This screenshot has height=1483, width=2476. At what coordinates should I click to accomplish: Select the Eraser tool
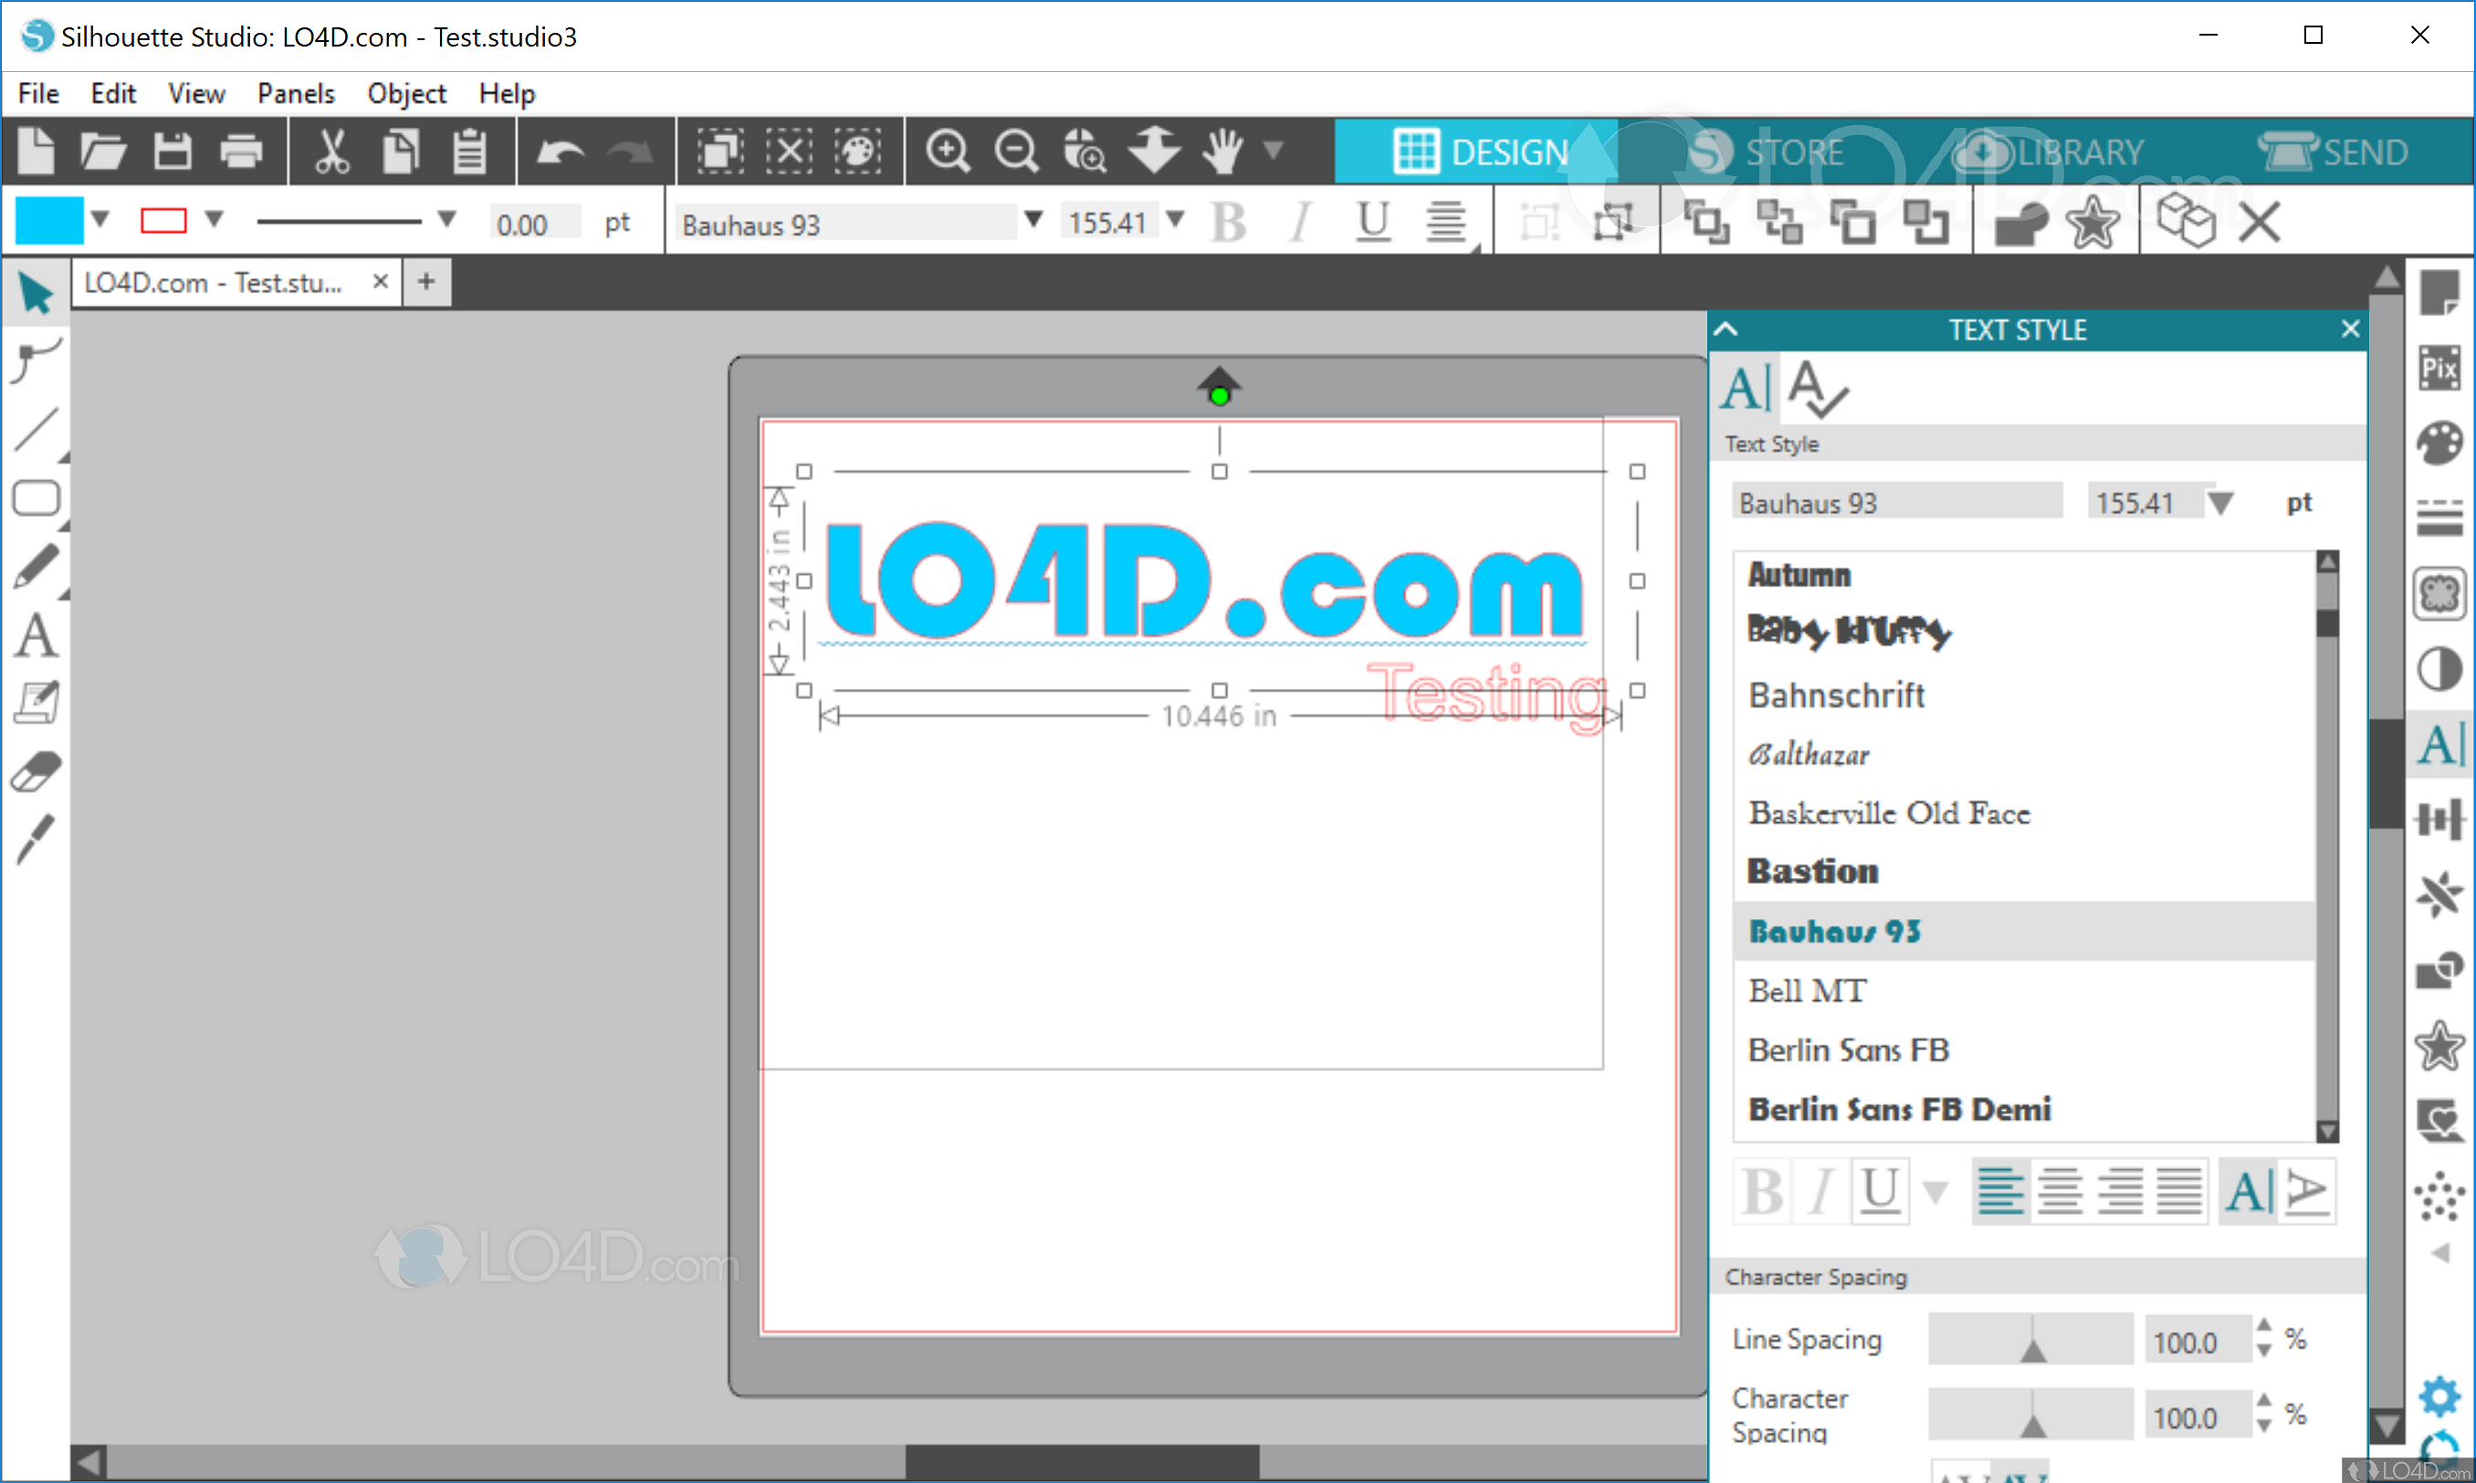[x=37, y=771]
